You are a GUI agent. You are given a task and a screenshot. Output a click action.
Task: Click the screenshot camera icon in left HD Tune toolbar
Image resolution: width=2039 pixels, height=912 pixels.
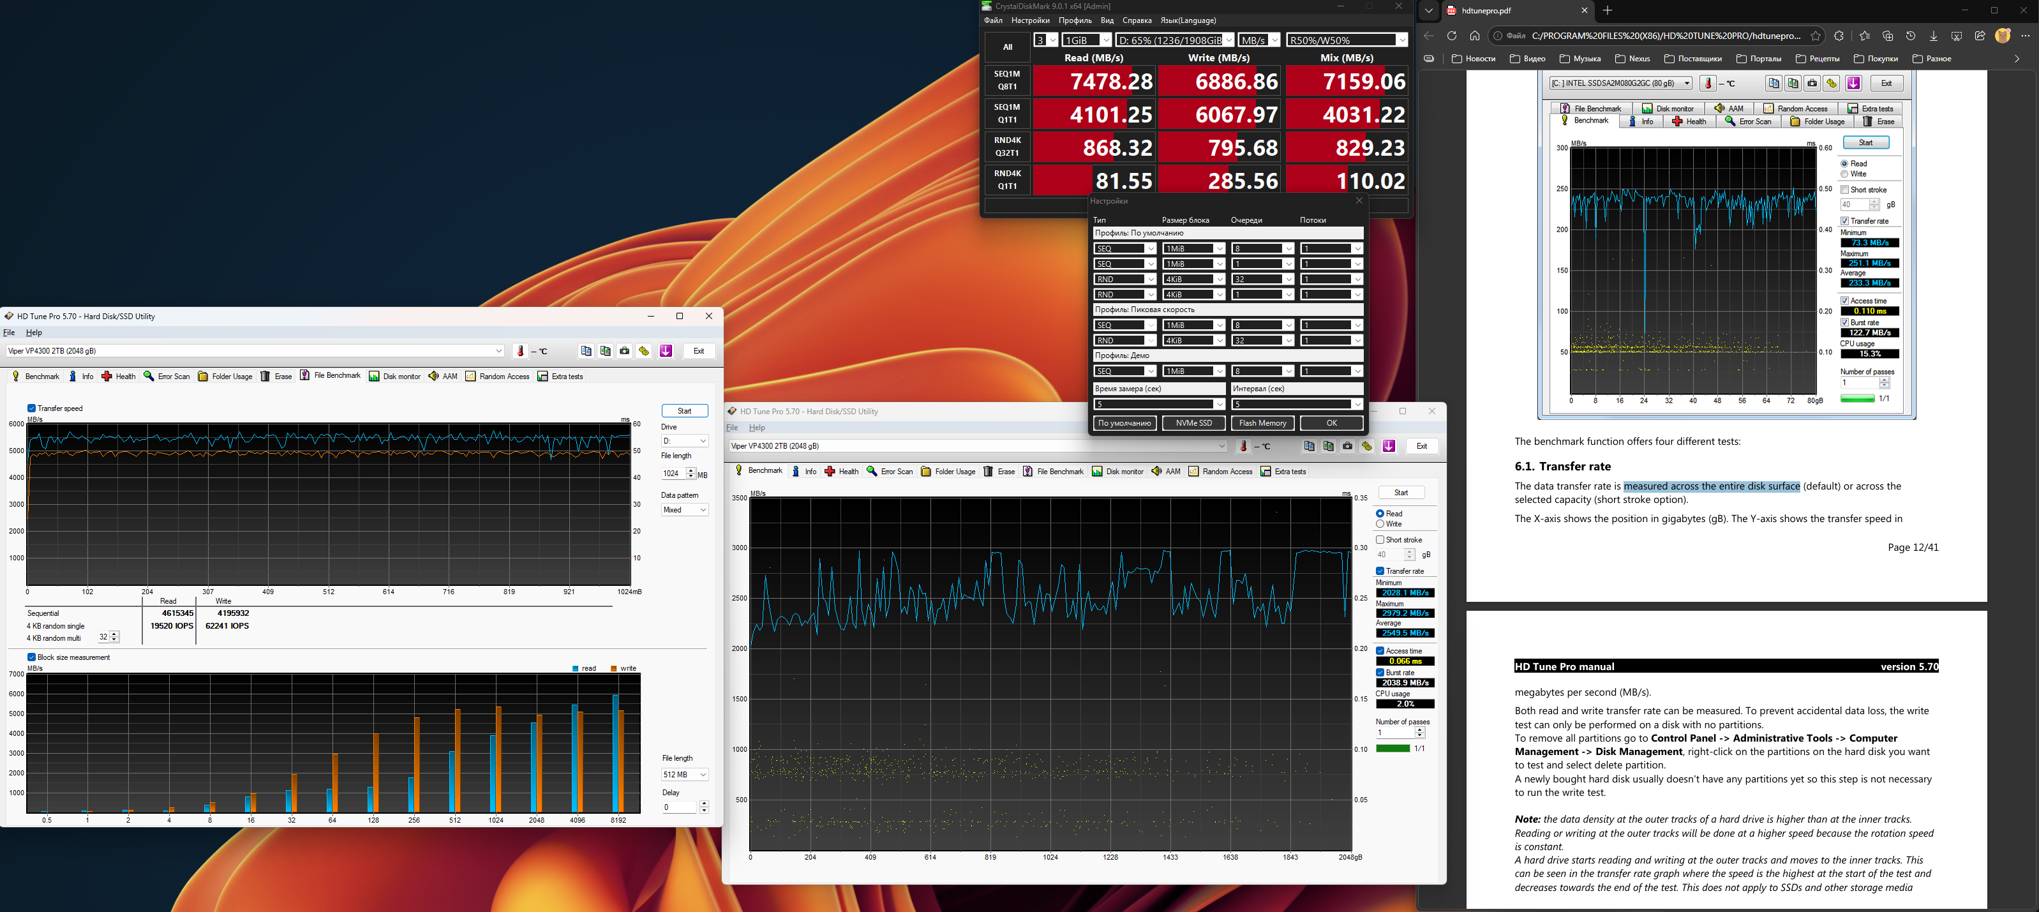click(625, 351)
